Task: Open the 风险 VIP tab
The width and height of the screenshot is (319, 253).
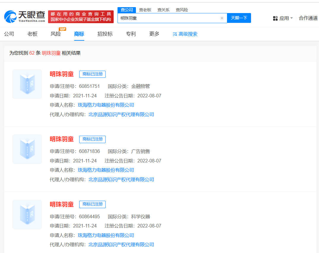Action: pyautogui.click(x=56, y=34)
